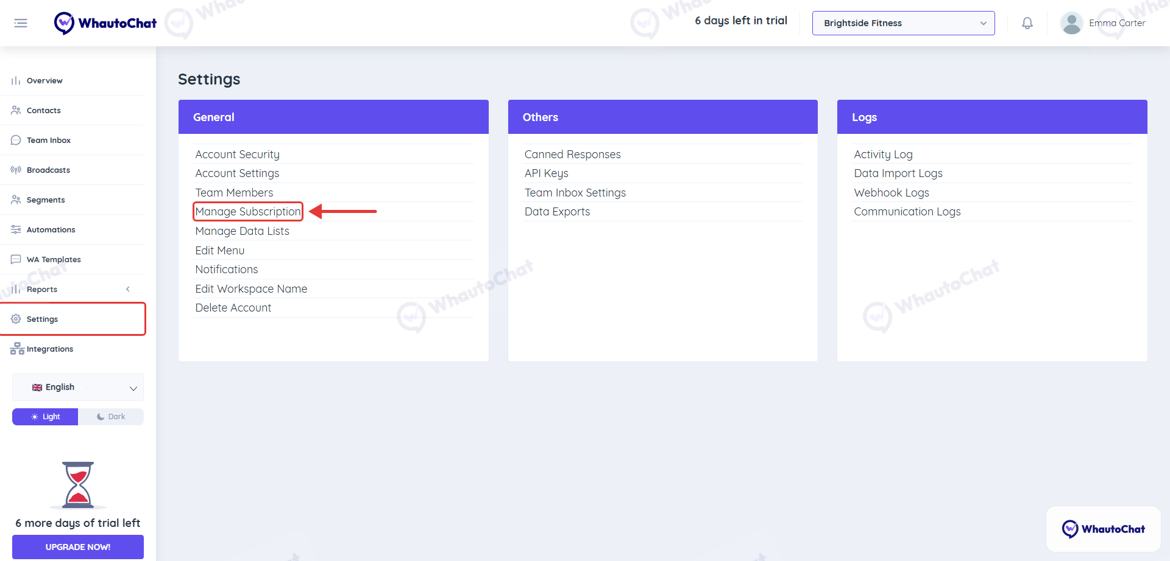Open Data Exports

(x=557, y=212)
